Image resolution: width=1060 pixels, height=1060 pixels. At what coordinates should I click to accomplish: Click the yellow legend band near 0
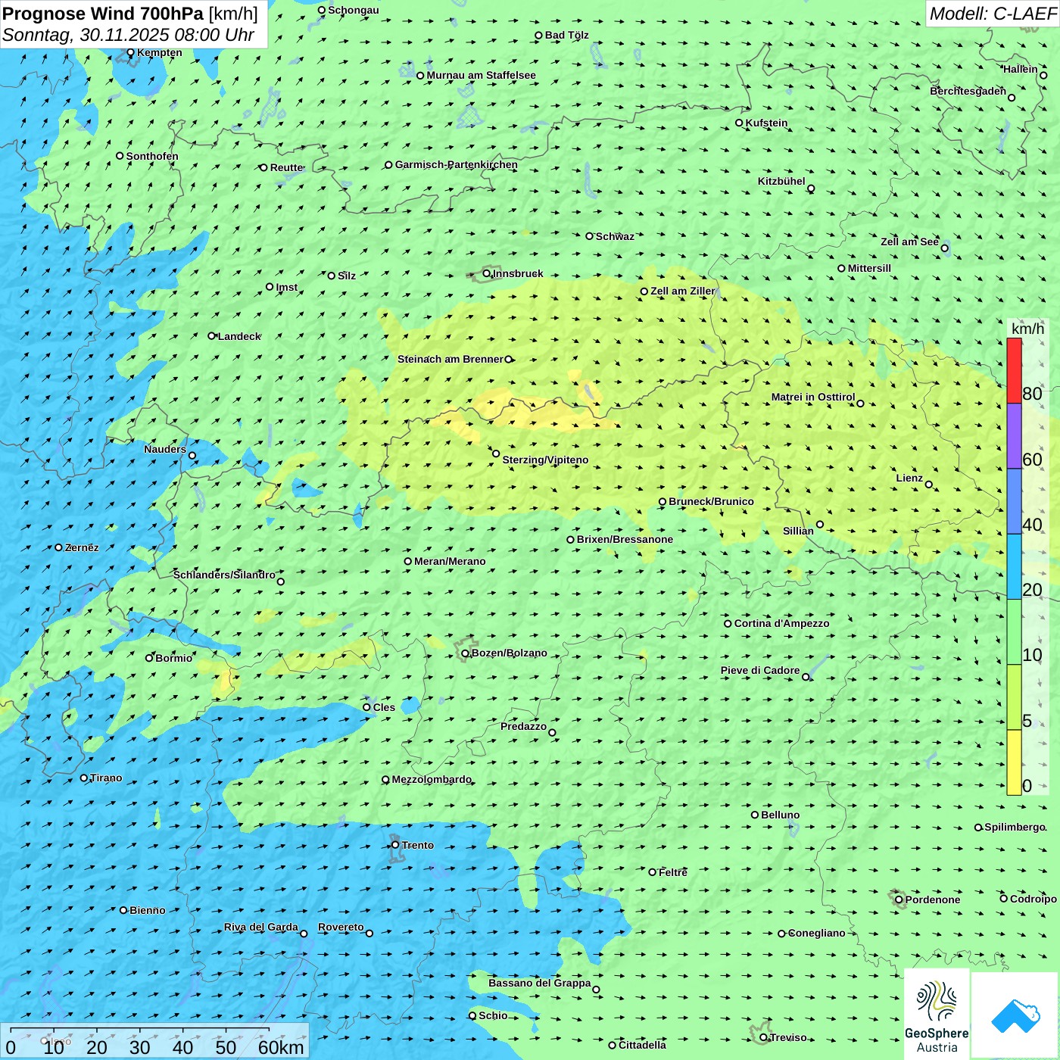1014,762
